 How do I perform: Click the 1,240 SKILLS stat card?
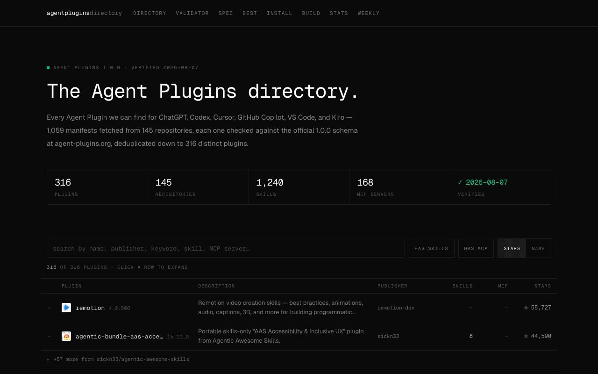point(299,187)
